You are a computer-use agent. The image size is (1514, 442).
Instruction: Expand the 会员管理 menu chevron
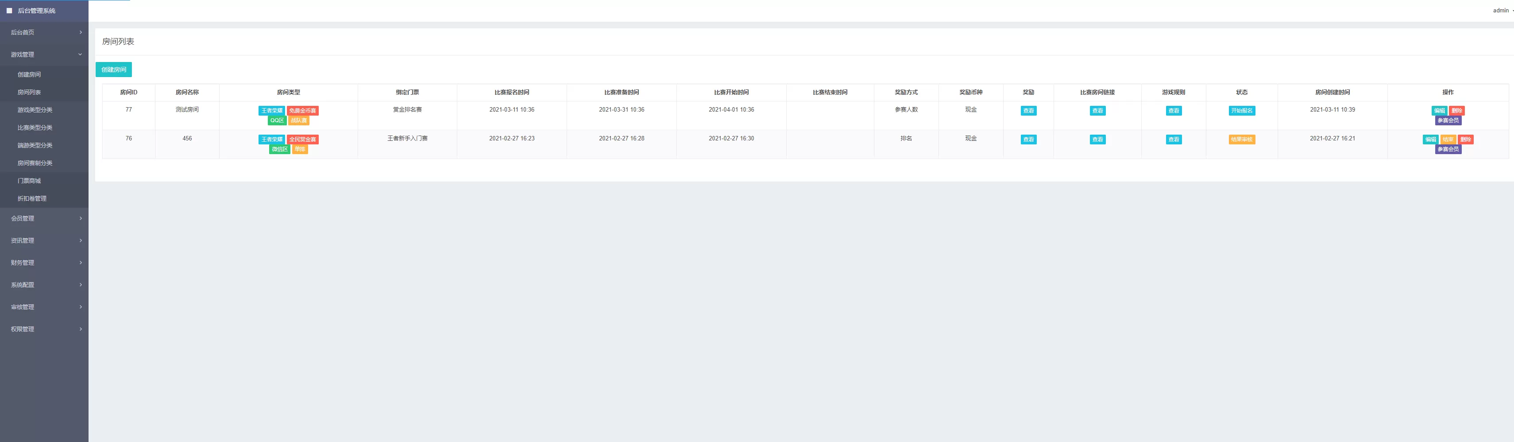[81, 219]
